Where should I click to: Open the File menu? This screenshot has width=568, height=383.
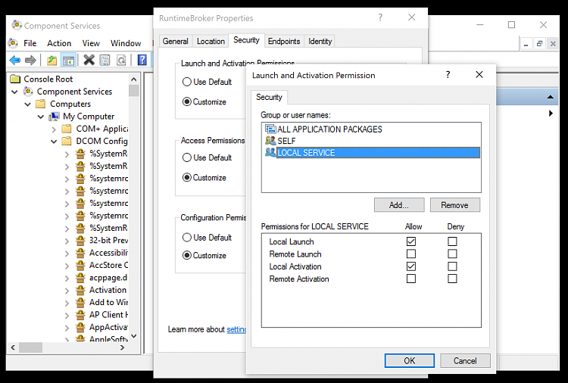tap(30, 43)
